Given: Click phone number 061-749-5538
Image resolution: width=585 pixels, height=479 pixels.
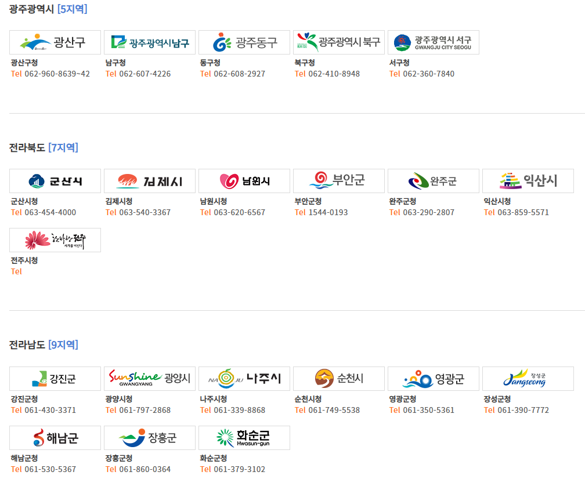Looking at the screenshot, I should (334, 410).
